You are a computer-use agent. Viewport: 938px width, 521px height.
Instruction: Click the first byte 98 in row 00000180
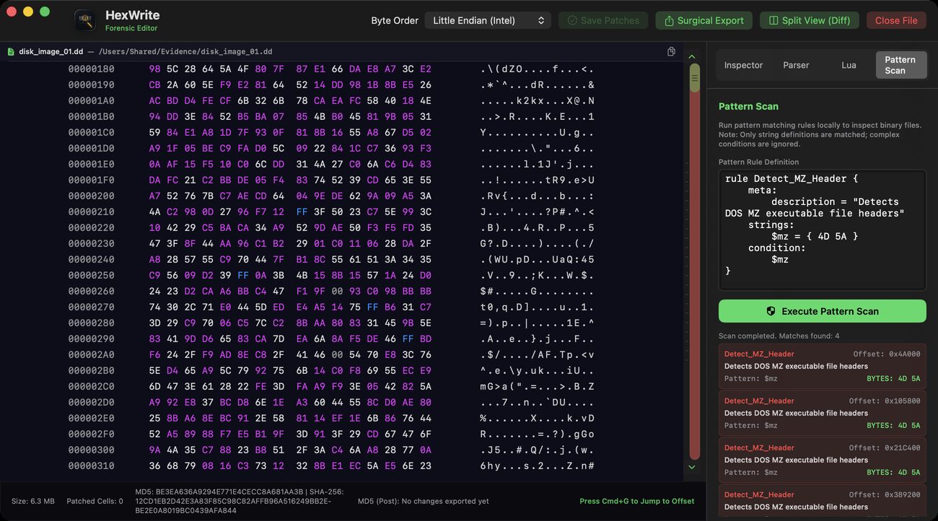coord(155,69)
